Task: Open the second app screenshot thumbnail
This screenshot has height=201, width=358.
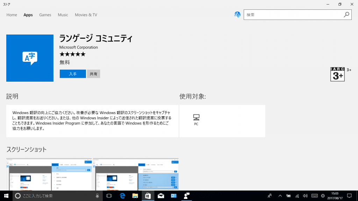Action: [x=136, y=174]
